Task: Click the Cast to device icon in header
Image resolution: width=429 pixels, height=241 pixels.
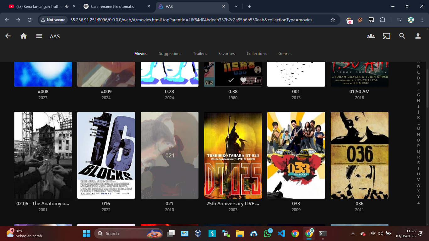Action: click(x=387, y=36)
